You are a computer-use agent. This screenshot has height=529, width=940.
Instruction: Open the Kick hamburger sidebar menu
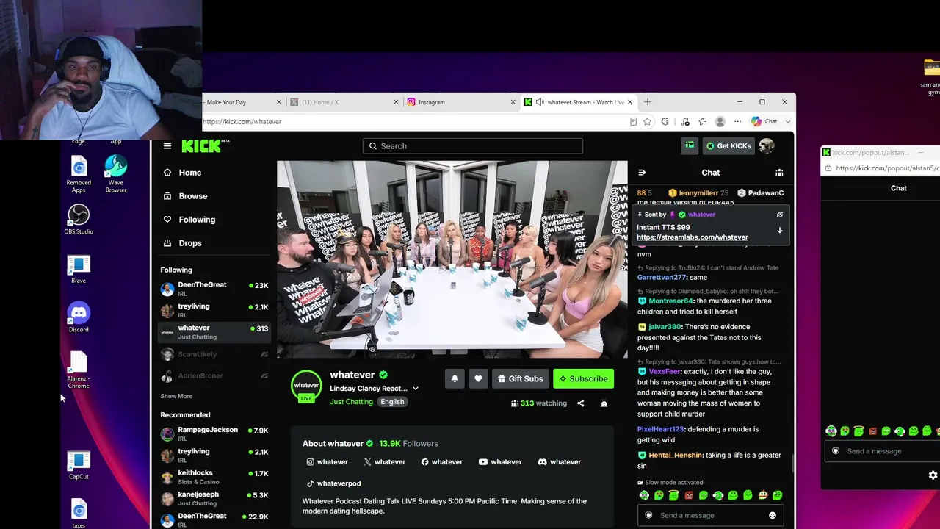pos(167,146)
